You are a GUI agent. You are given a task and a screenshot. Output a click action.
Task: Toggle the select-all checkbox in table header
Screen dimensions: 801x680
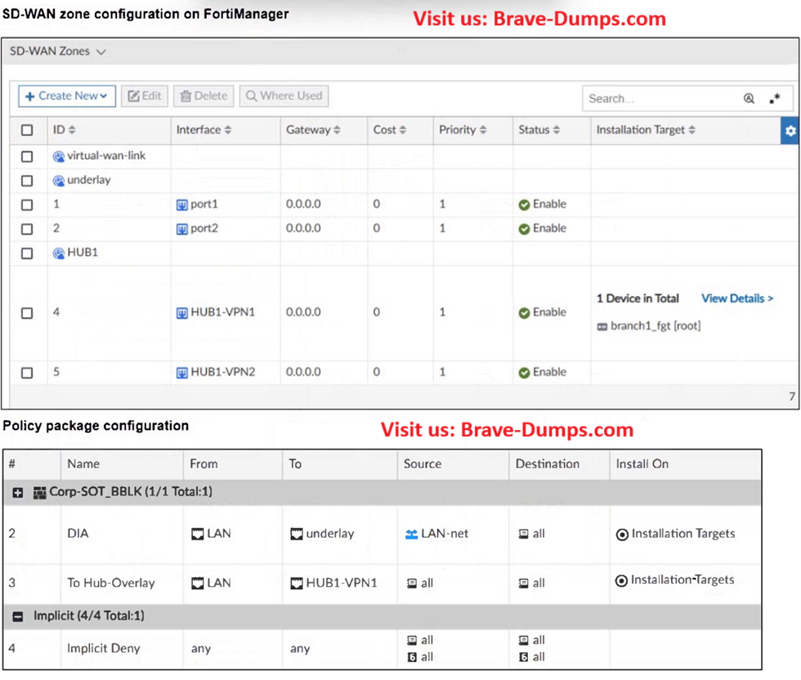[x=27, y=131]
